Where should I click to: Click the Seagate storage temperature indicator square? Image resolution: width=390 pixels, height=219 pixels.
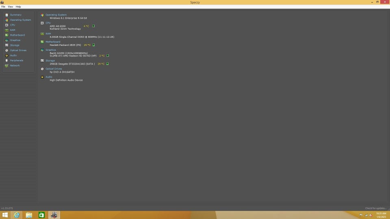coord(107,64)
